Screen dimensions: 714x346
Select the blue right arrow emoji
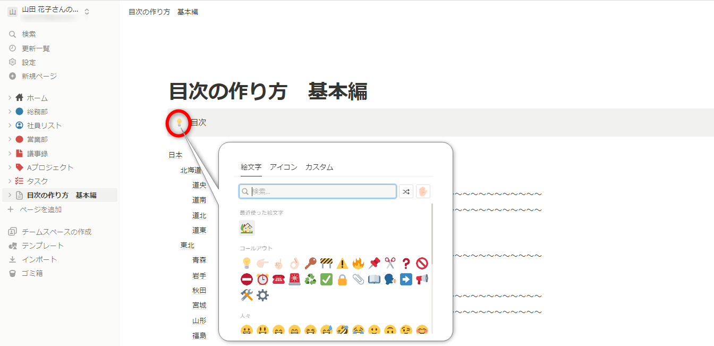(x=406, y=279)
